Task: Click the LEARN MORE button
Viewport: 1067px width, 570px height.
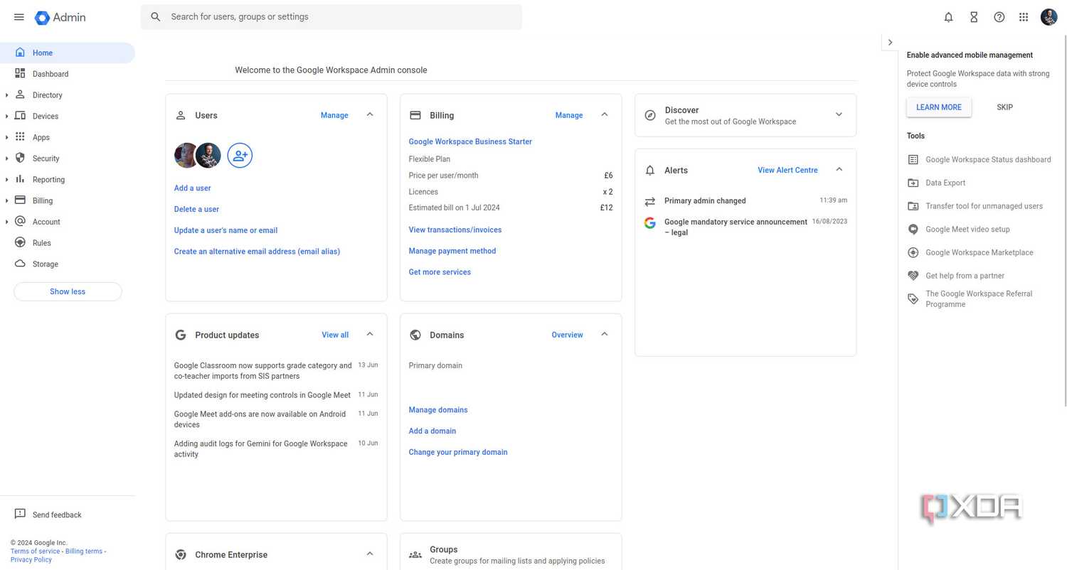Action: [x=938, y=107]
